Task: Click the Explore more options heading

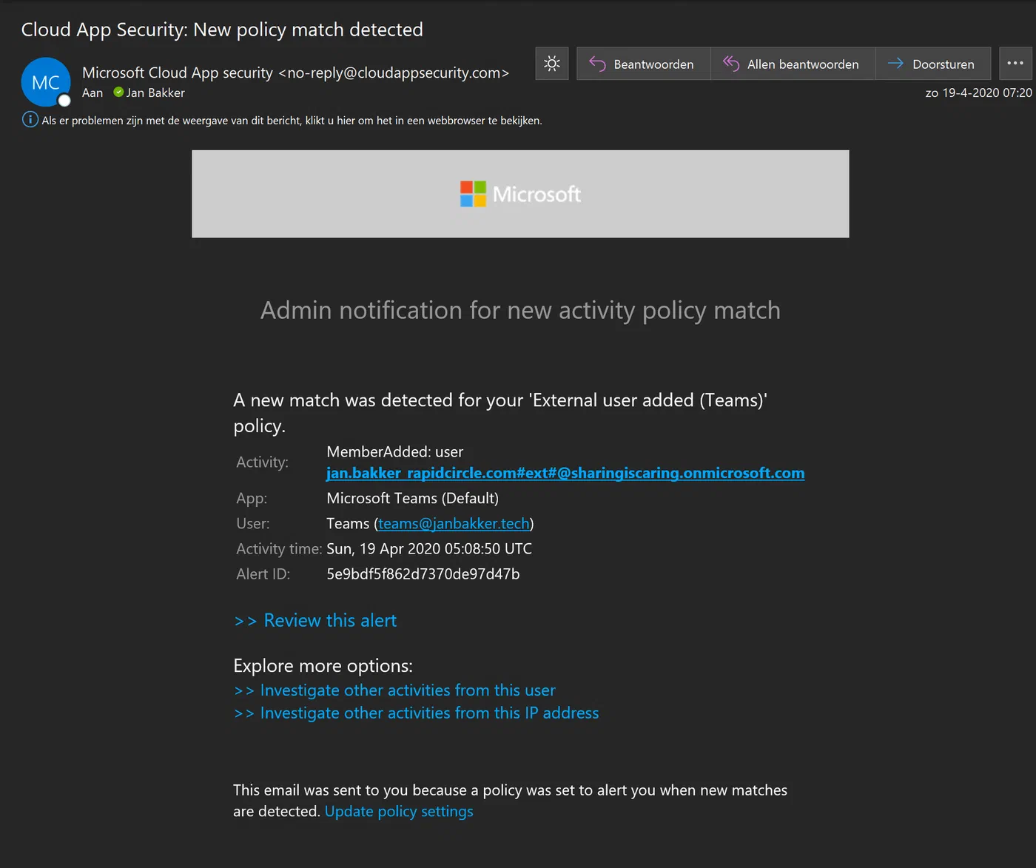Action: pyautogui.click(x=323, y=666)
